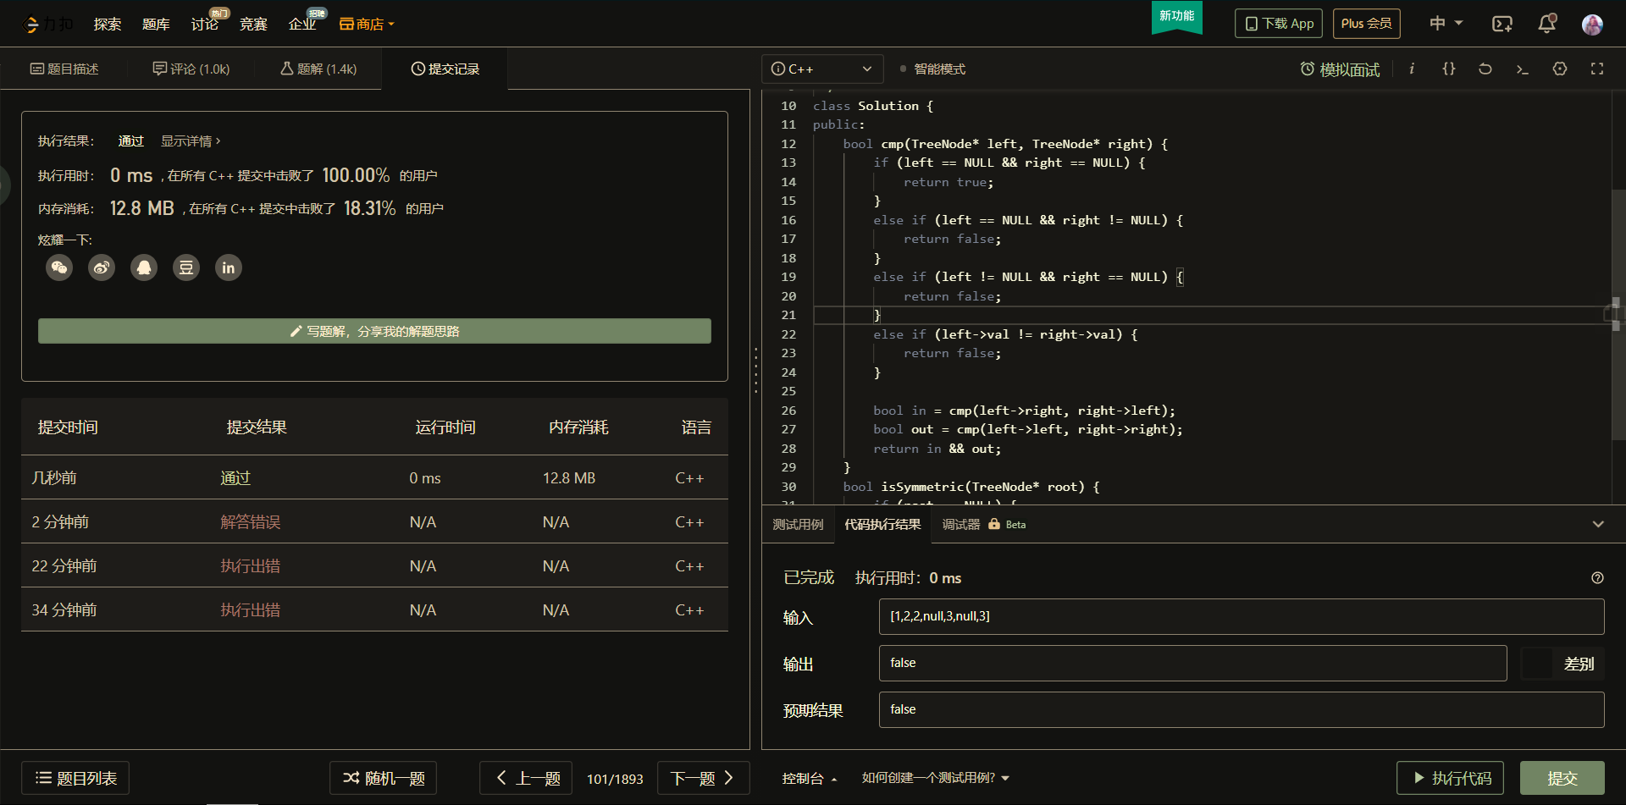Toggle the 智能模式 smart mode indicator
The height and width of the screenshot is (805, 1626).
[x=933, y=69]
